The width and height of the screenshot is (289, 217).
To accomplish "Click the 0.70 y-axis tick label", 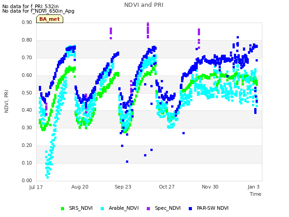I will pos(27,57).
